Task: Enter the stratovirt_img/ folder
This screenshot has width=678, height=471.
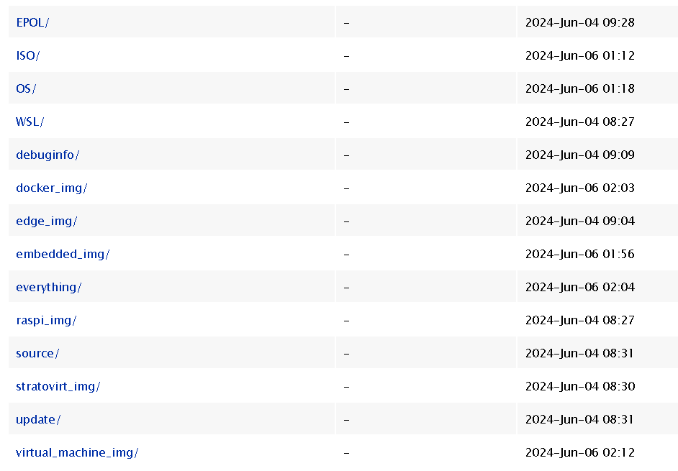Action: point(58,386)
